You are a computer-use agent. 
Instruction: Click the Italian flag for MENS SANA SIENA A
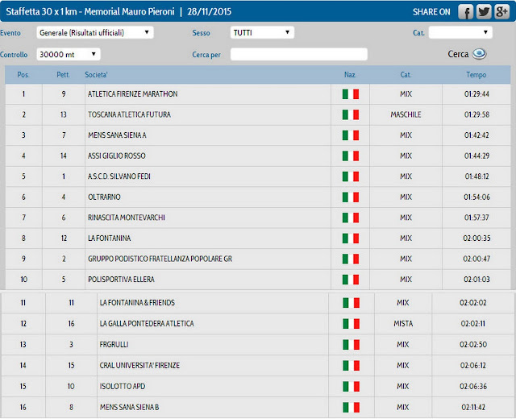(x=351, y=135)
